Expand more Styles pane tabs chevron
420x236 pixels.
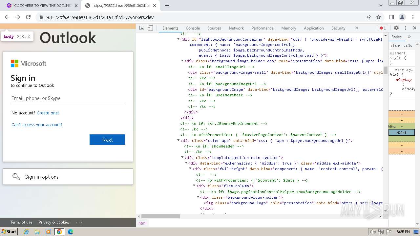tap(409, 37)
